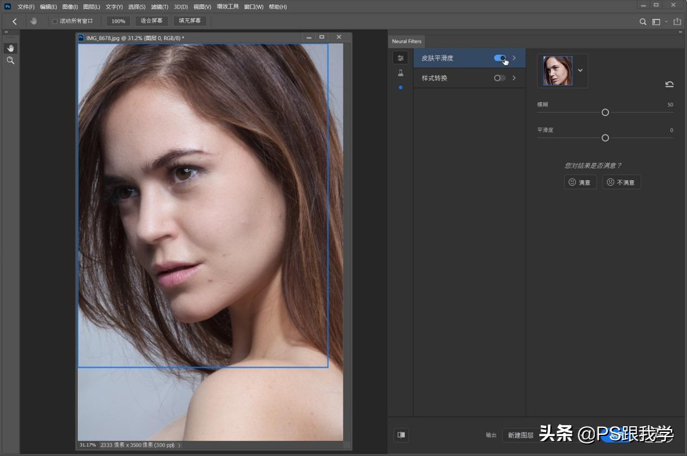Click the 31.17% zoom field in status bar
687x456 pixels.
click(88, 445)
